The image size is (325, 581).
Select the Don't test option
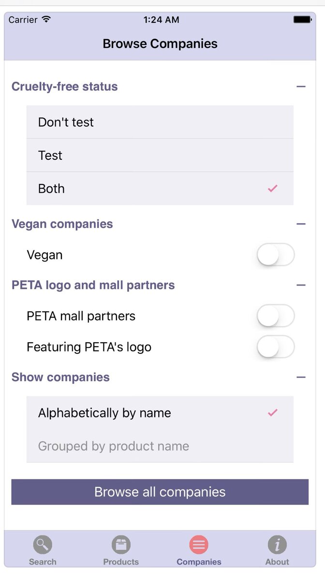pyautogui.click(x=160, y=122)
